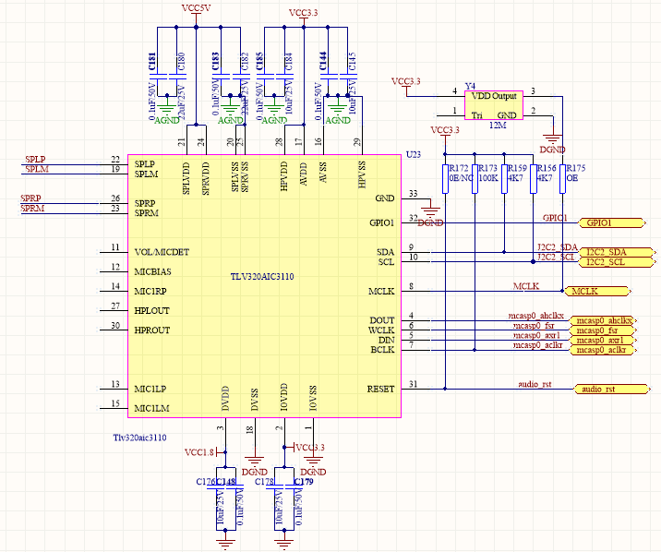661x552 pixels.
Task: Click the TLV320AIC3110 part name inside the chip
Action: click(262, 277)
